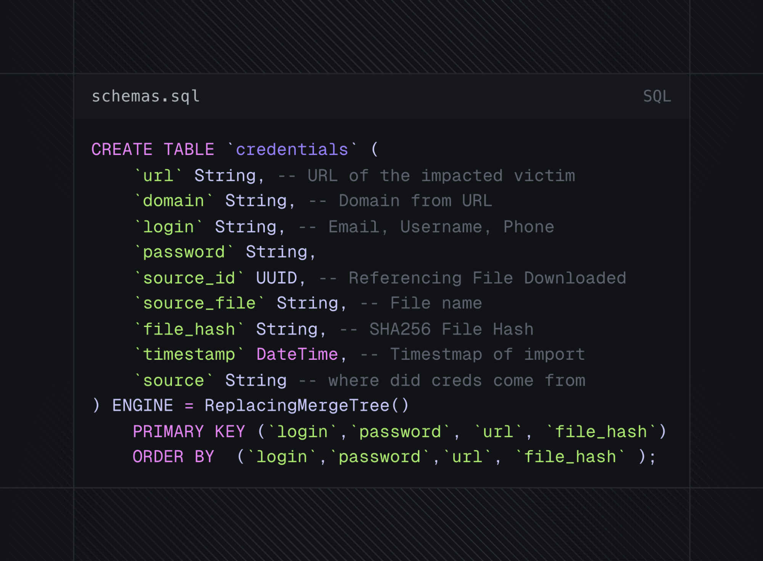Viewport: 763px width, 561px height.
Task: Click the ORDER BY keyword
Action: pos(173,457)
